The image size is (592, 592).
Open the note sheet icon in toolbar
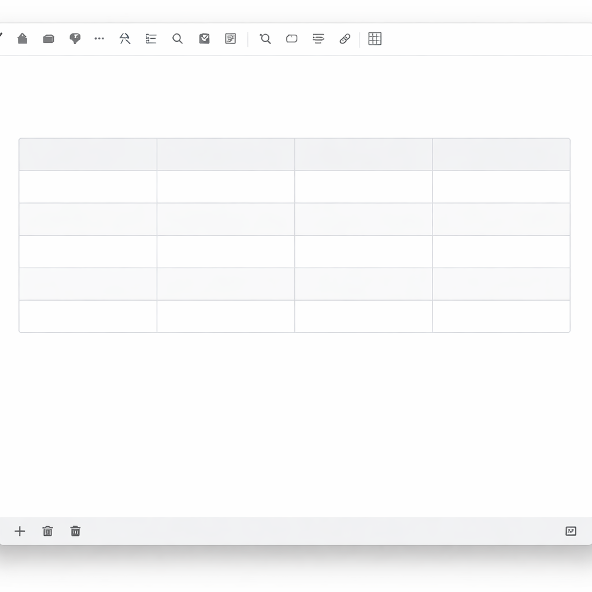231,39
